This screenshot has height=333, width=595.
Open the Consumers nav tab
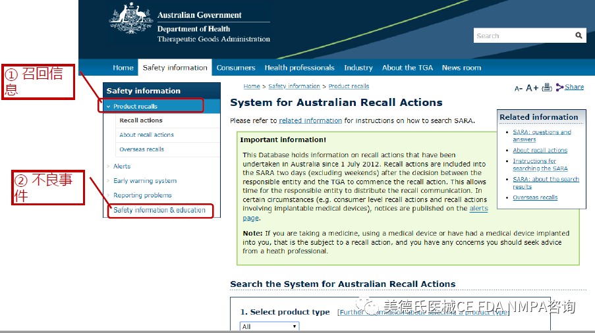[x=236, y=68]
